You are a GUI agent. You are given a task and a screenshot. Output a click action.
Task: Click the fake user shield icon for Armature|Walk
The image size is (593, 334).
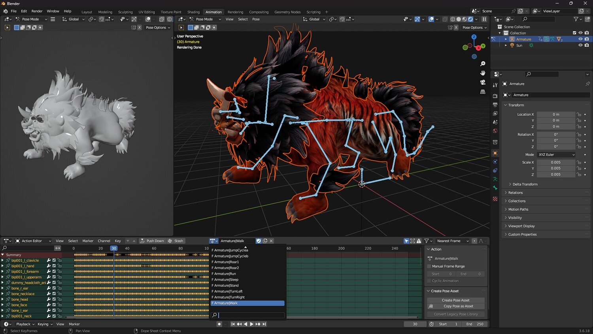coord(259,241)
